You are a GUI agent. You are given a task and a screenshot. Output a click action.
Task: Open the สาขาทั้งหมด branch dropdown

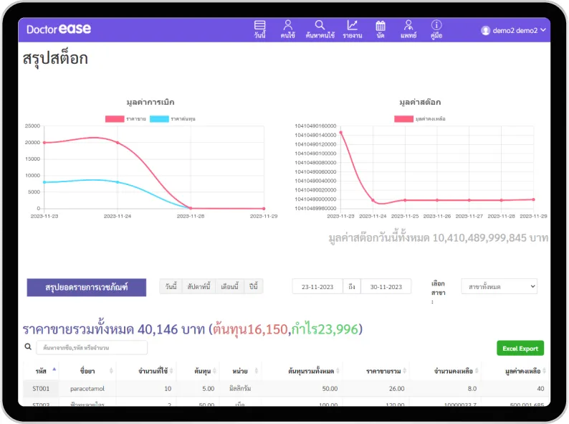[x=499, y=286]
